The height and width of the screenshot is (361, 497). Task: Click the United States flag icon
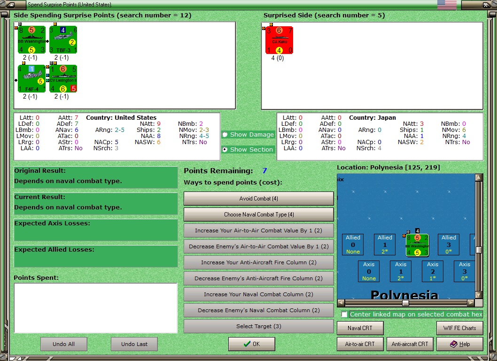point(447,5)
